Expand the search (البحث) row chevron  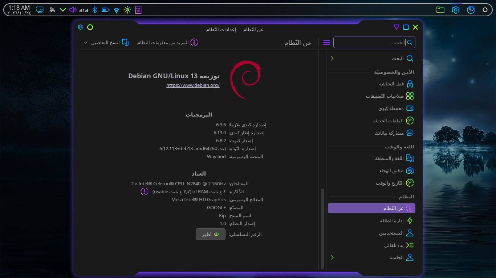coord(332,58)
